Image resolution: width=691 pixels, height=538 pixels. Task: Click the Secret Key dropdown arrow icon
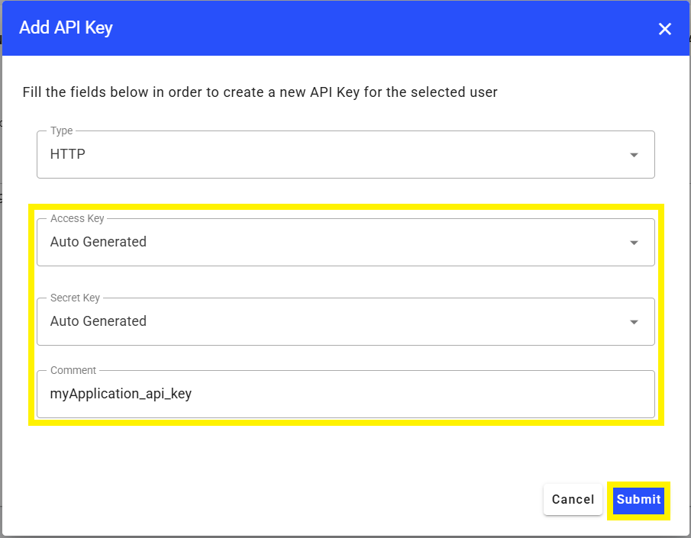[x=634, y=322]
